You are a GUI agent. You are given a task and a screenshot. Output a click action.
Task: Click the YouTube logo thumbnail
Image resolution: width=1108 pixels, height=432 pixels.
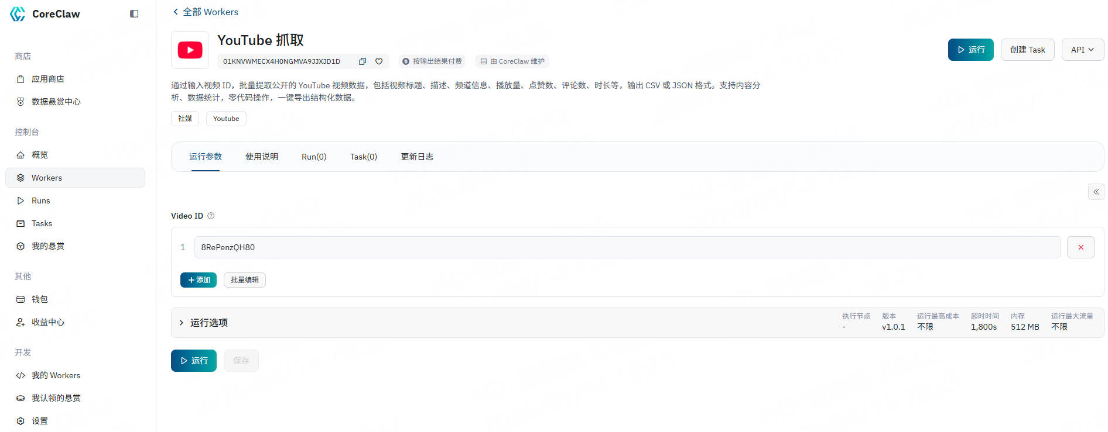tap(190, 50)
